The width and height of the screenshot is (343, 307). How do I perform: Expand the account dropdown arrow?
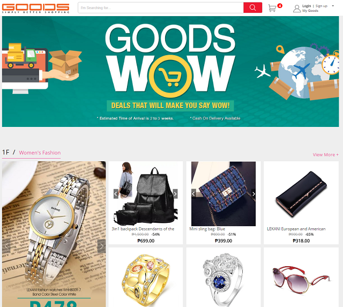(x=333, y=6)
